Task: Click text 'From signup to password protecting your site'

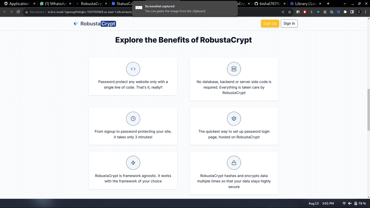Action: (133, 131)
